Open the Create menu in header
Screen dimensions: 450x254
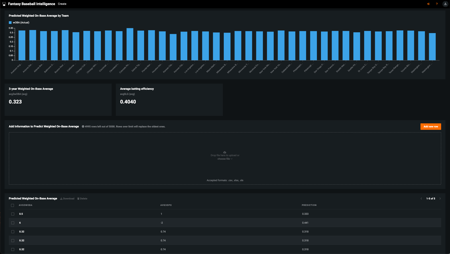(x=62, y=4)
